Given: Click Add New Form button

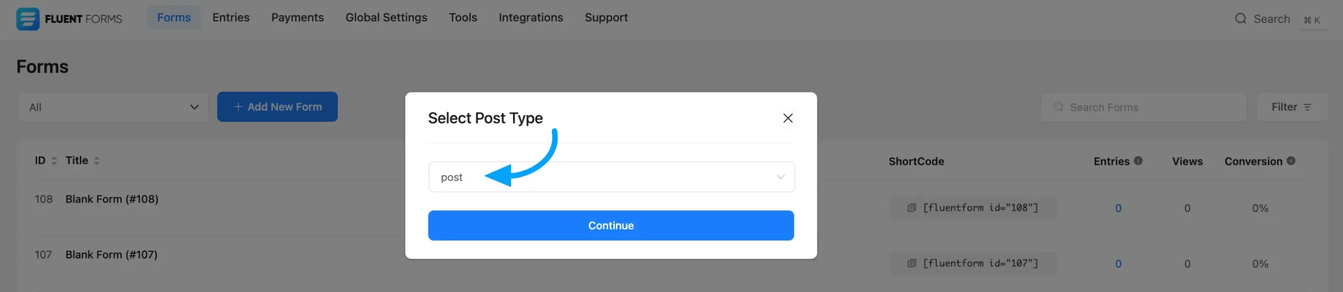Looking at the screenshot, I should (x=277, y=107).
